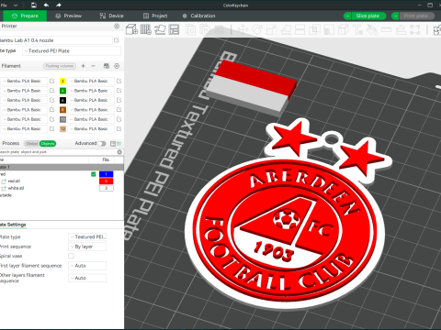Select the Assemble tool in toolbar
Screen dimensions: 441x330
(401, 30)
